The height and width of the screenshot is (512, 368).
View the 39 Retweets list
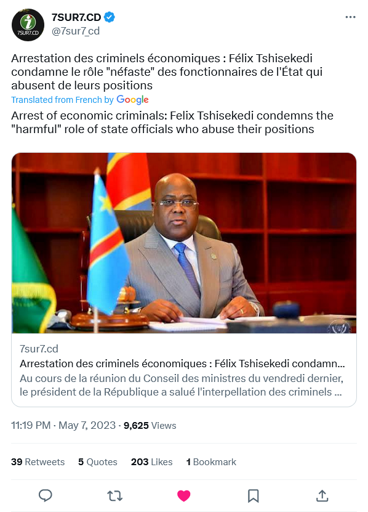pyautogui.click(x=38, y=461)
